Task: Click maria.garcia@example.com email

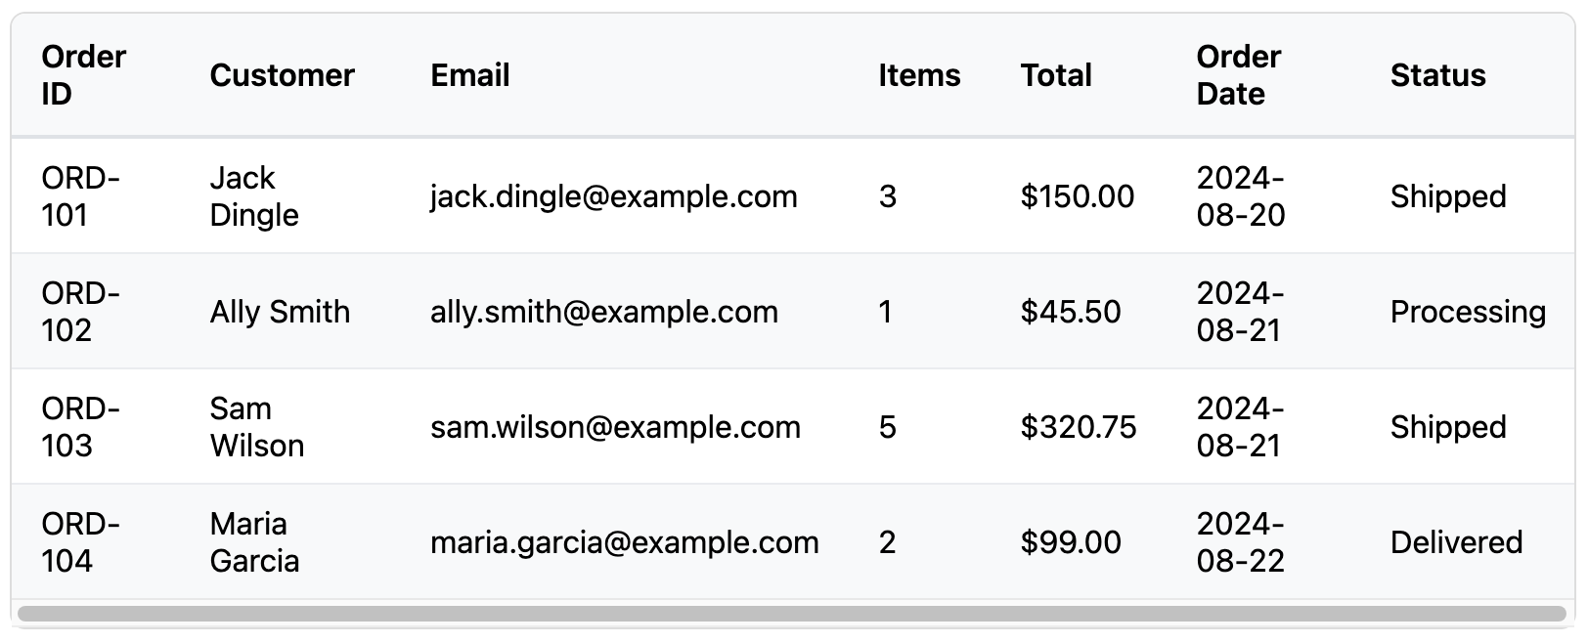Action: 625,542
